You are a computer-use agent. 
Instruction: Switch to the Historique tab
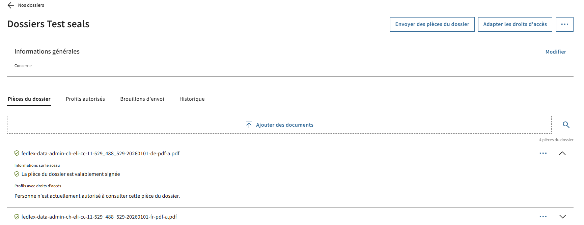192,99
